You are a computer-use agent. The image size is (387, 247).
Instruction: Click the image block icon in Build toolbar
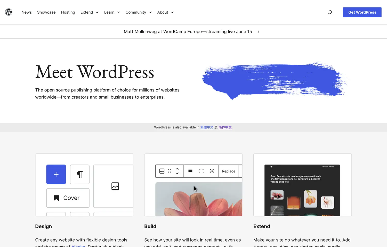[x=162, y=171]
